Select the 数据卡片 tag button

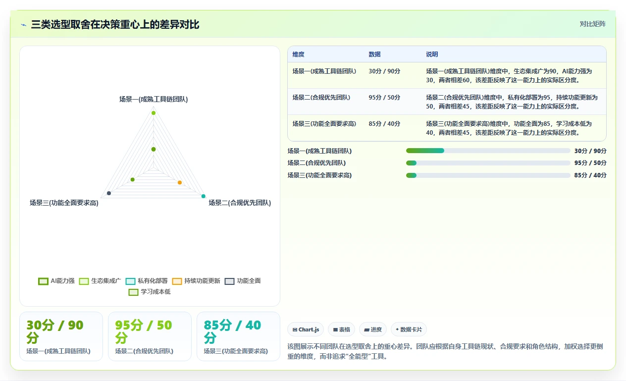[409, 329]
